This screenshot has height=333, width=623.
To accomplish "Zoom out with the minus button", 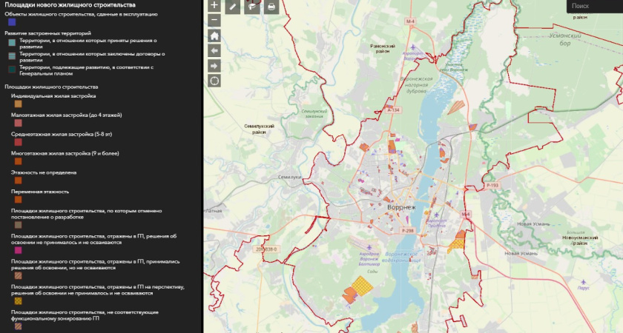I will (x=214, y=20).
